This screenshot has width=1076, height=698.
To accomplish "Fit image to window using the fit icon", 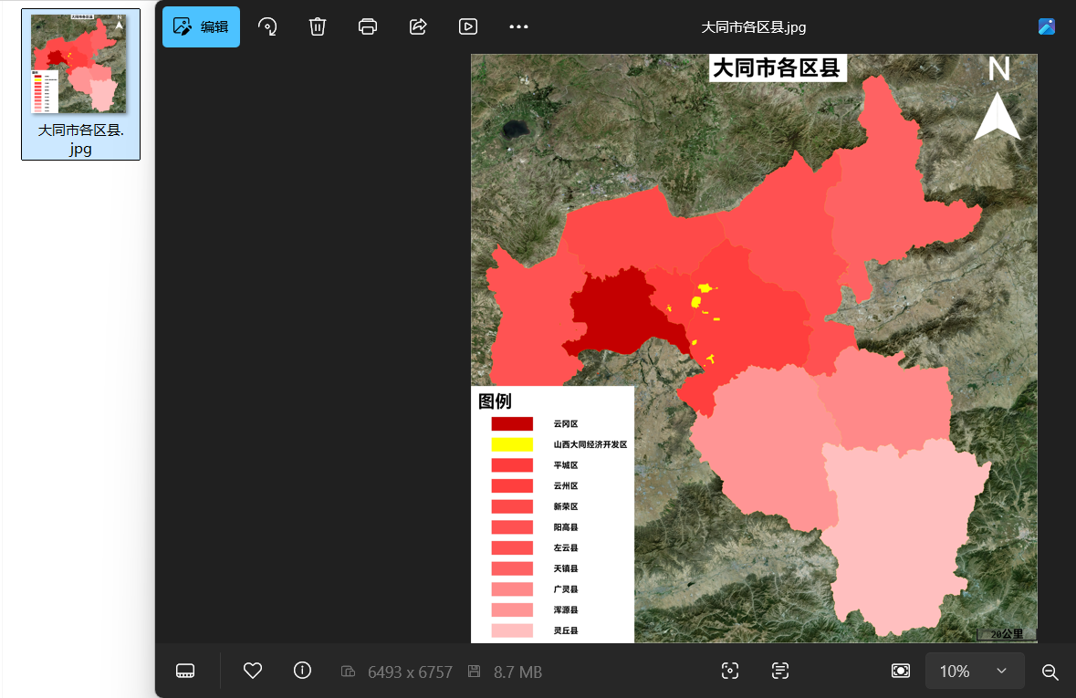I will pos(901,671).
